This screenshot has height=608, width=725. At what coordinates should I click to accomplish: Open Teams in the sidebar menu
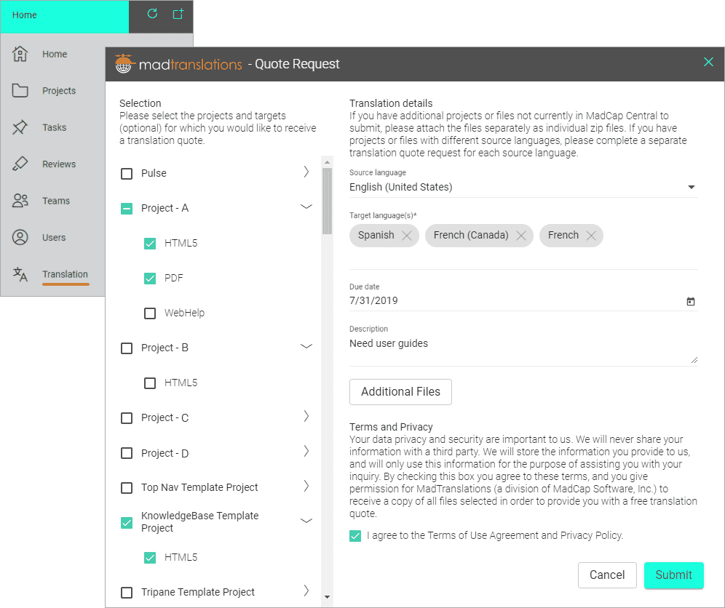pos(56,201)
